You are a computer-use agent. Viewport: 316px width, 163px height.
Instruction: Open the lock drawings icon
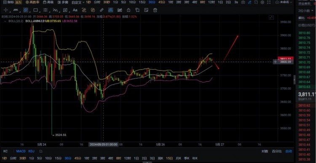click(129, 10)
